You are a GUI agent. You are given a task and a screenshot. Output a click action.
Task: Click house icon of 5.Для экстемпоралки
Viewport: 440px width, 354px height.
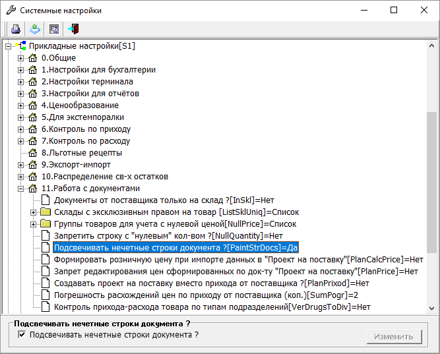click(x=32, y=117)
